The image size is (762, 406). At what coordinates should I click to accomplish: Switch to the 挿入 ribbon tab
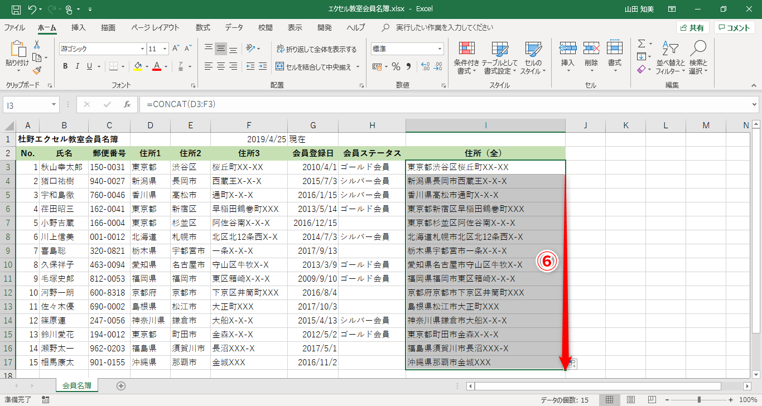[79, 27]
